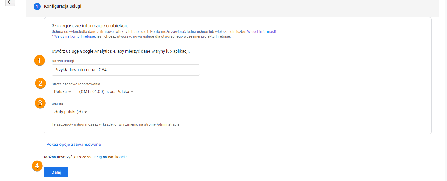The width and height of the screenshot is (447, 181).
Task: Focus the Nazwa usługi text field
Action: (x=125, y=70)
